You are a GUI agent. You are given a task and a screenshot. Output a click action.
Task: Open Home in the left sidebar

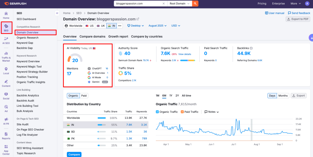[6, 15]
